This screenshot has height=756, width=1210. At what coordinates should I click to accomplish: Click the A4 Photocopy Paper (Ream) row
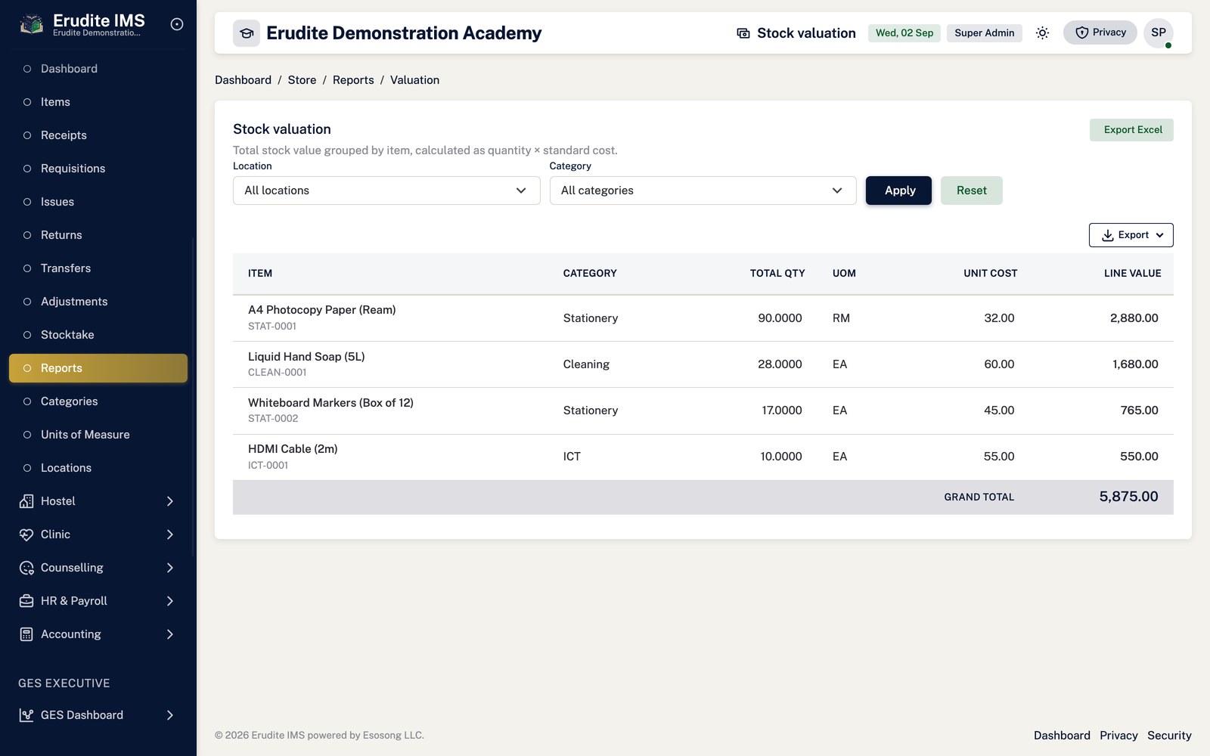tap(703, 318)
